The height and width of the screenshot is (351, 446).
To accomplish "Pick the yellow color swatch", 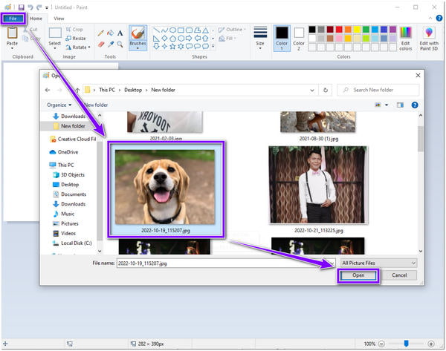I will pyautogui.click(x=357, y=29).
